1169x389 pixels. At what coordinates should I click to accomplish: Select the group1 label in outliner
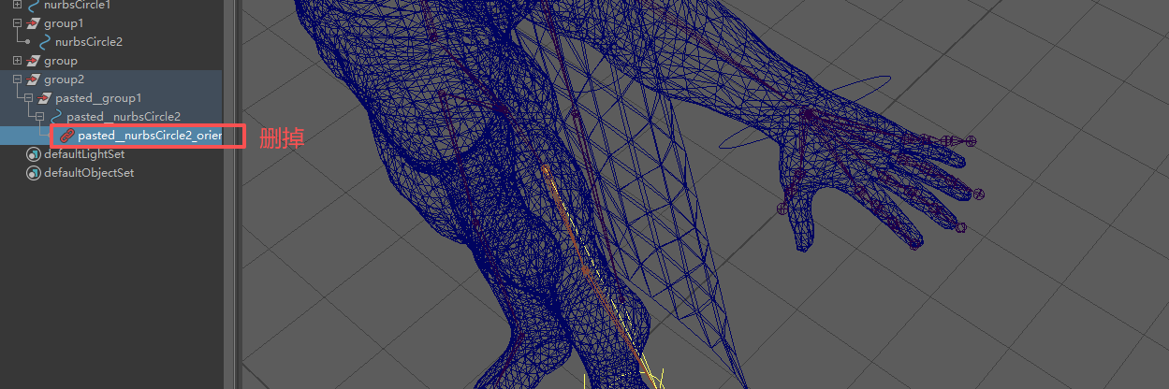pyautogui.click(x=64, y=23)
